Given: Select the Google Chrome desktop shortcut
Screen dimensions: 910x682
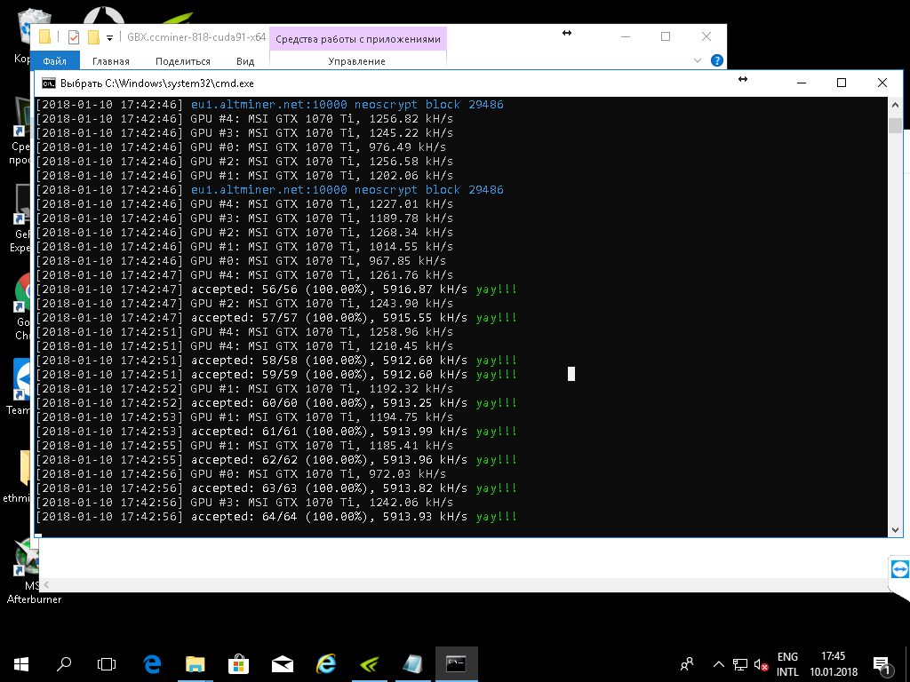Looking at the screenshot, I should [x=23, y=307].
